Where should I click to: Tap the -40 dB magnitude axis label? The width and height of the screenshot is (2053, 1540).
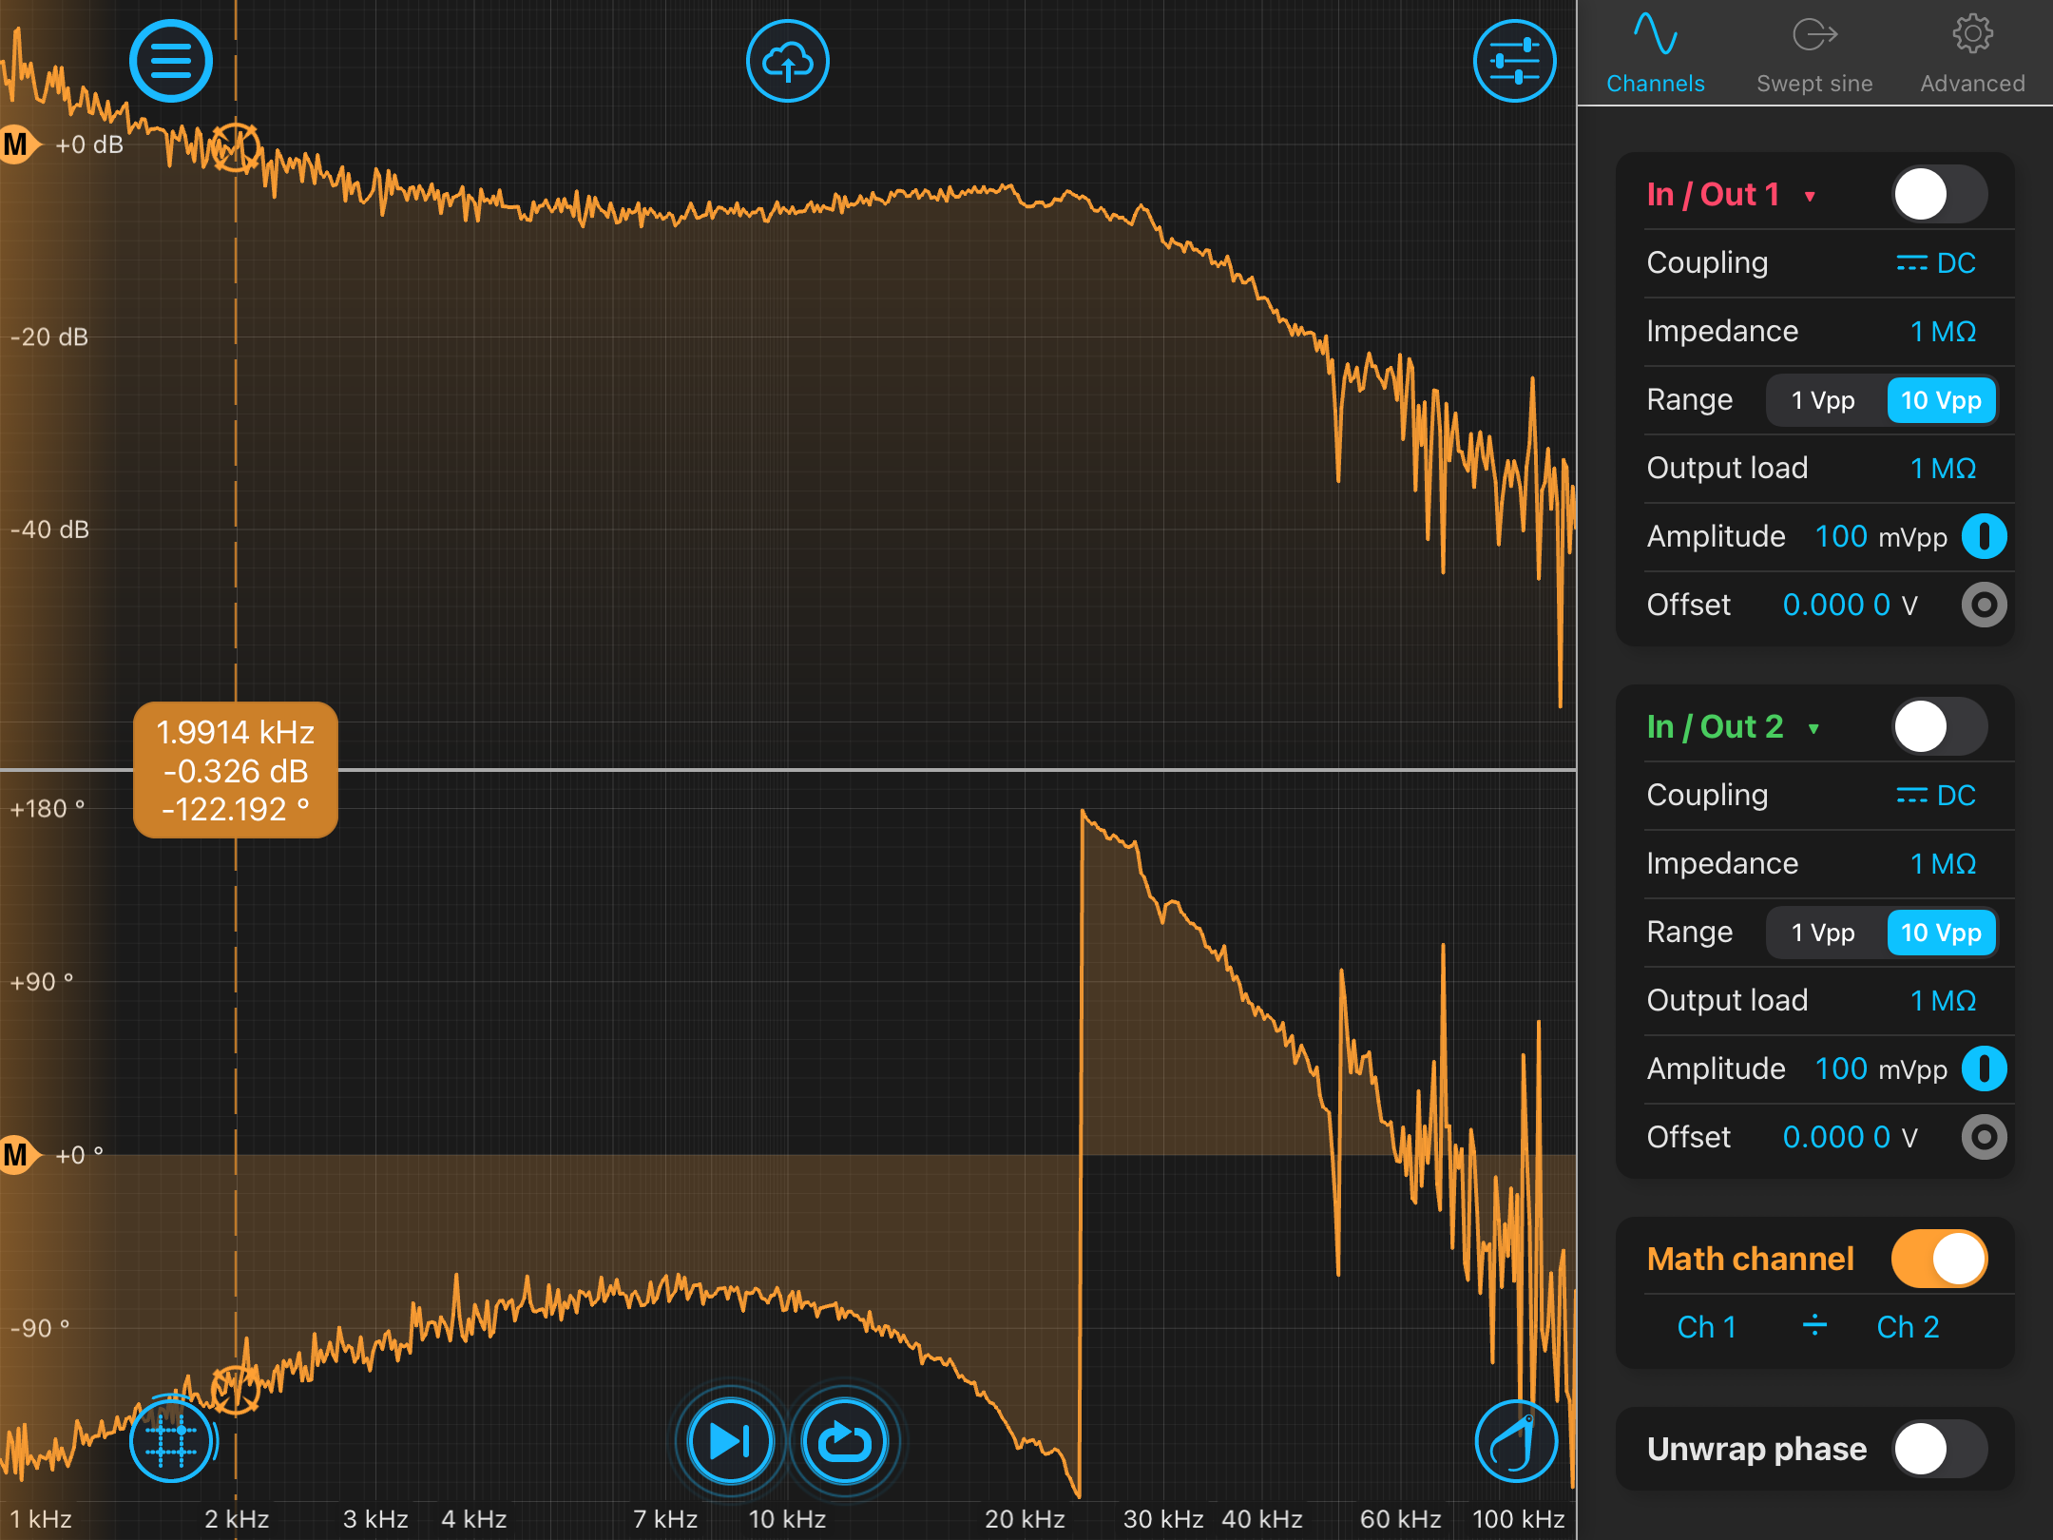click(x=49, y=529)
